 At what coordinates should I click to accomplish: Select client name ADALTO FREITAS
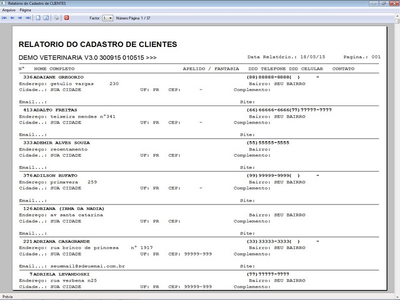pos(55,110)
